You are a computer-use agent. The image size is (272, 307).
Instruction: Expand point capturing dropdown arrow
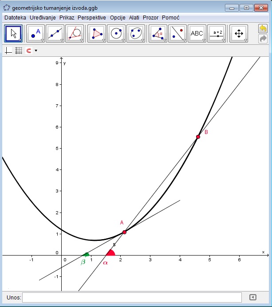point(35,51)
